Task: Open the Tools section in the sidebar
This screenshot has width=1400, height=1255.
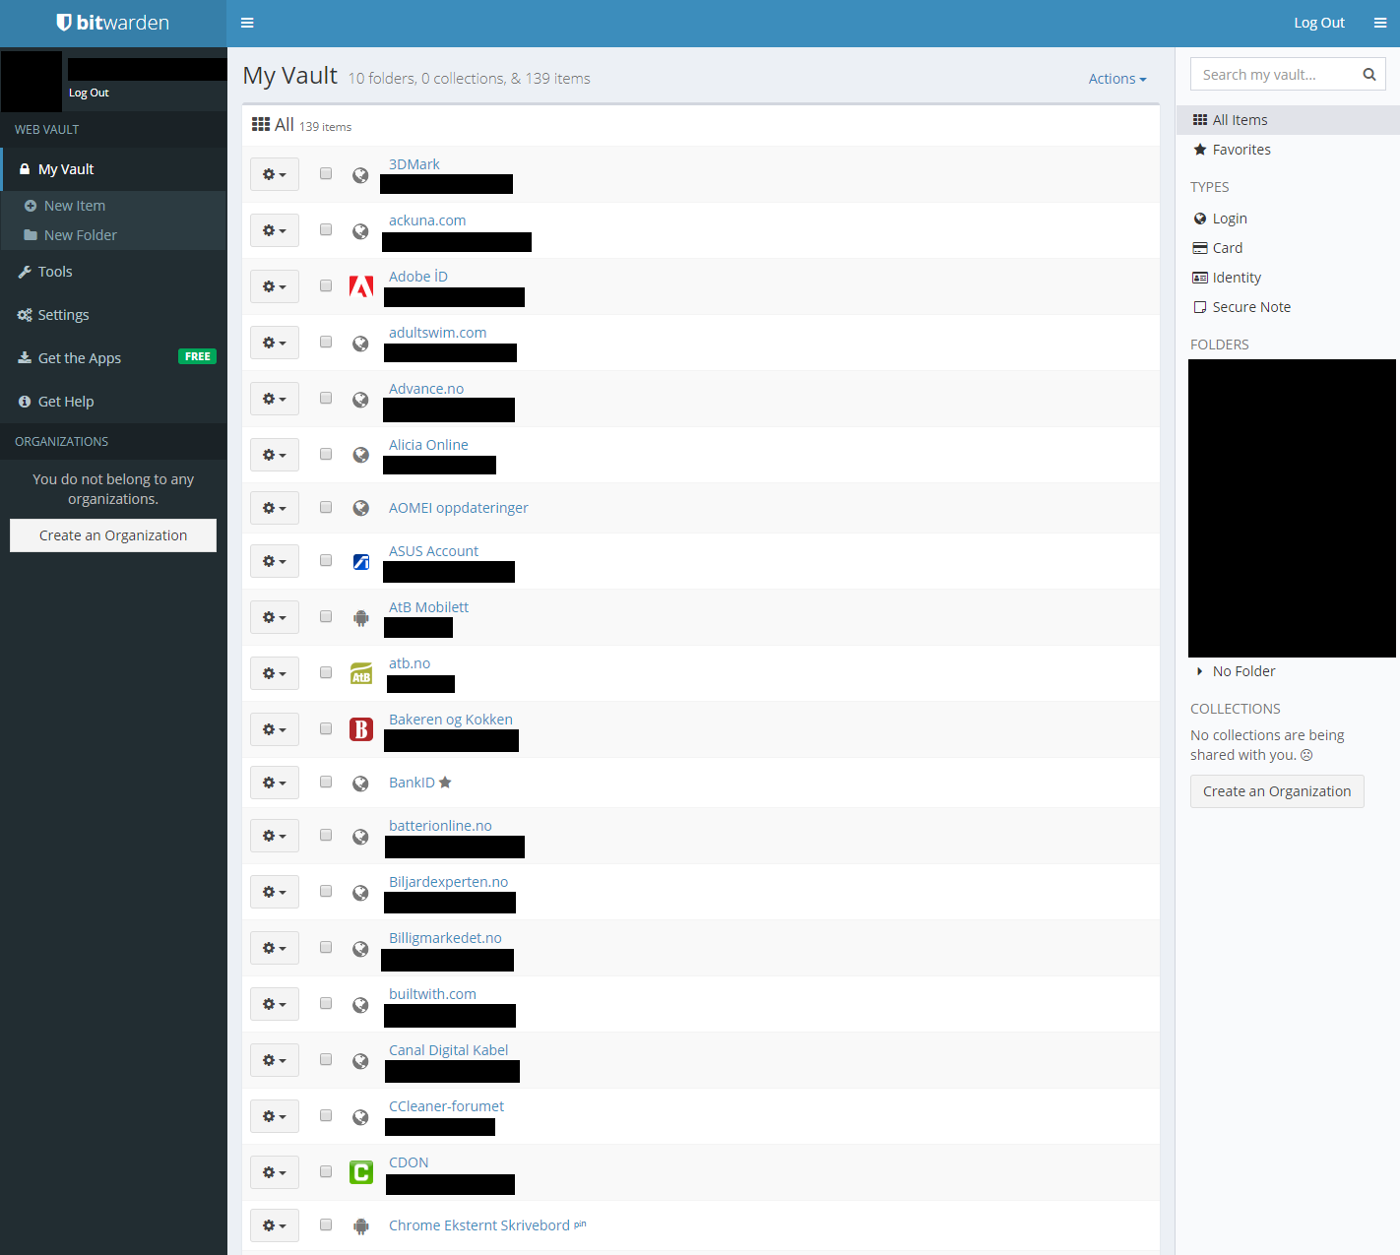Action: click(54, 272)
